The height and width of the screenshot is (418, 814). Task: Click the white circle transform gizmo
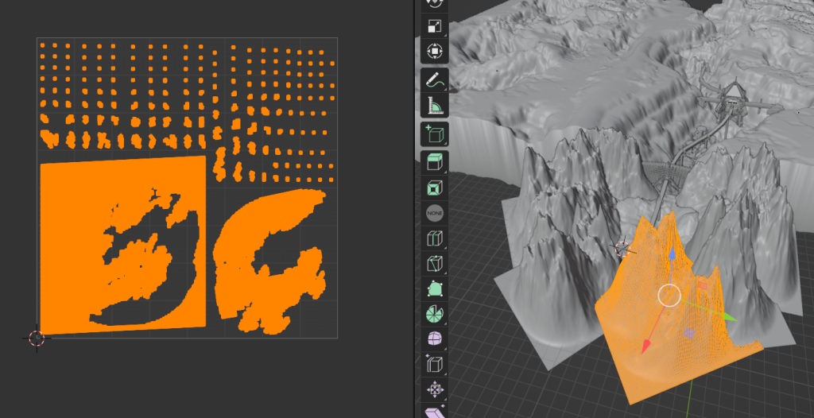pos(669,295)
